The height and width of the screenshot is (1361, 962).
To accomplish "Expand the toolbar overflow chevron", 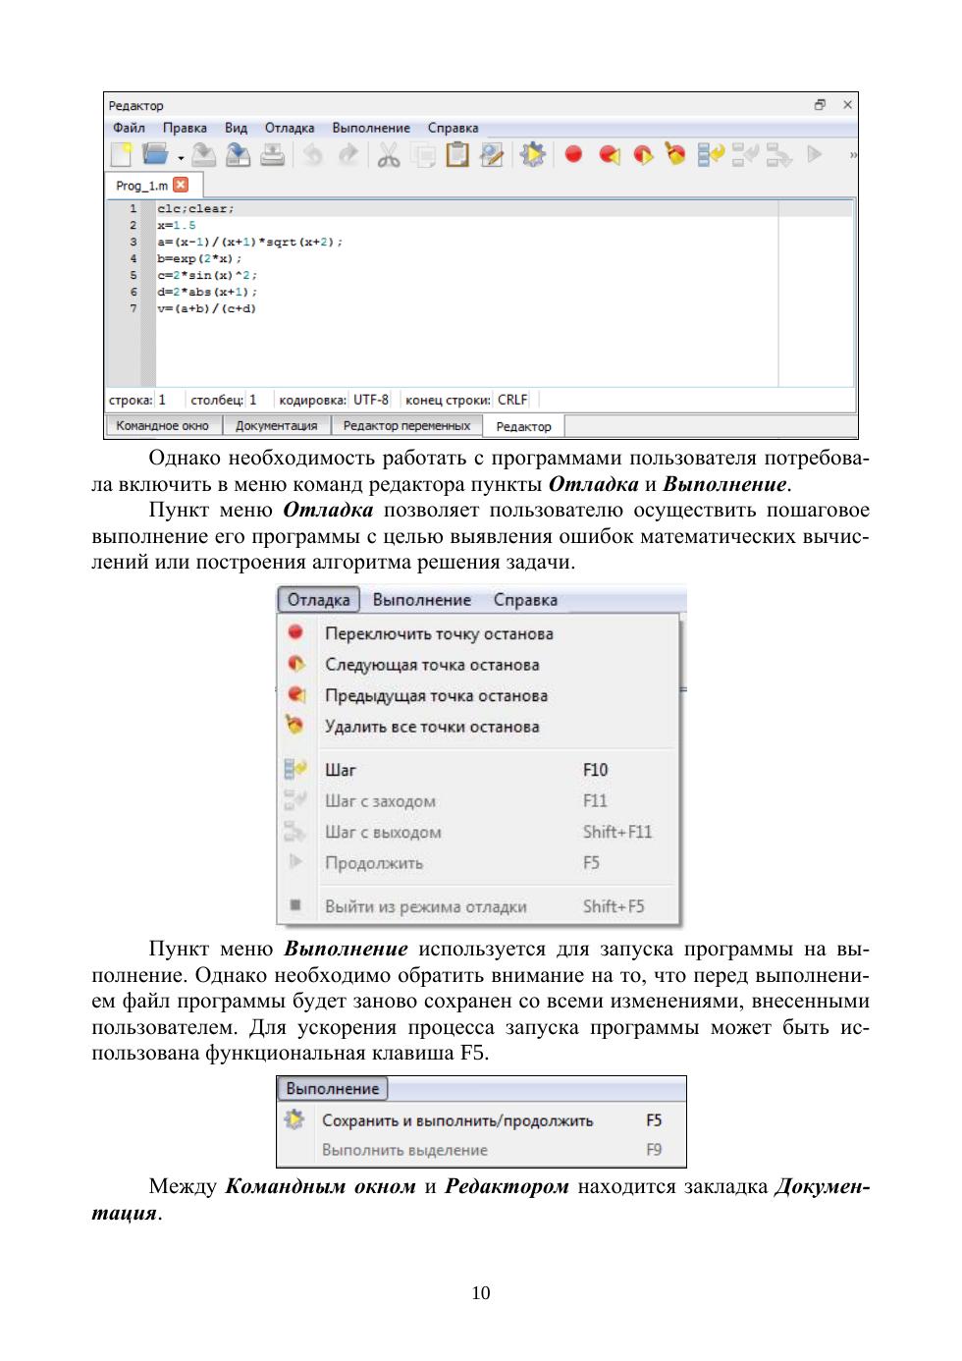I will point(852,155).
